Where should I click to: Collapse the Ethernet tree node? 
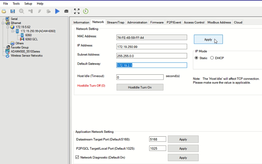tap(3, 23)
